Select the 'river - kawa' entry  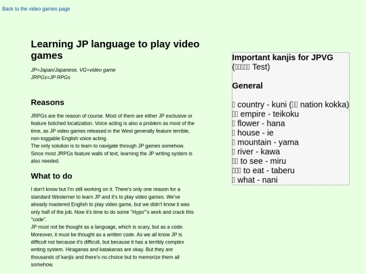(256, 152)
